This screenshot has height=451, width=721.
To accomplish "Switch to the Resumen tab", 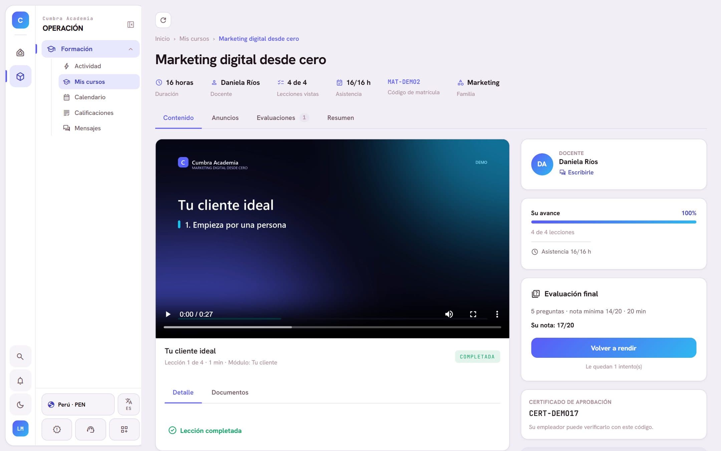I will point(340,118).
